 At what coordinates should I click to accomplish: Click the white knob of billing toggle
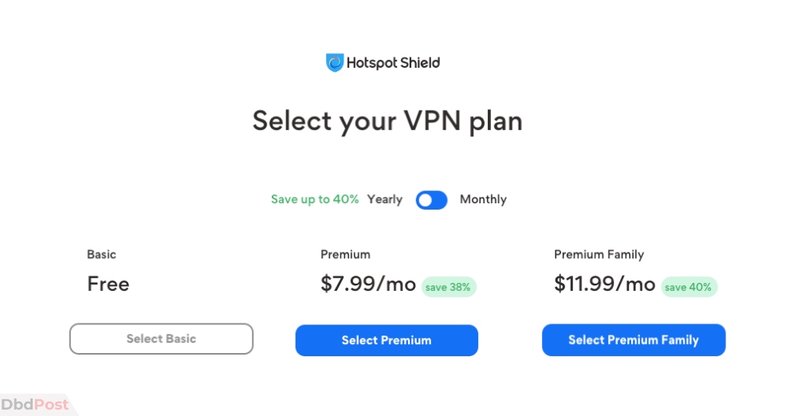(x=426, y=200)
